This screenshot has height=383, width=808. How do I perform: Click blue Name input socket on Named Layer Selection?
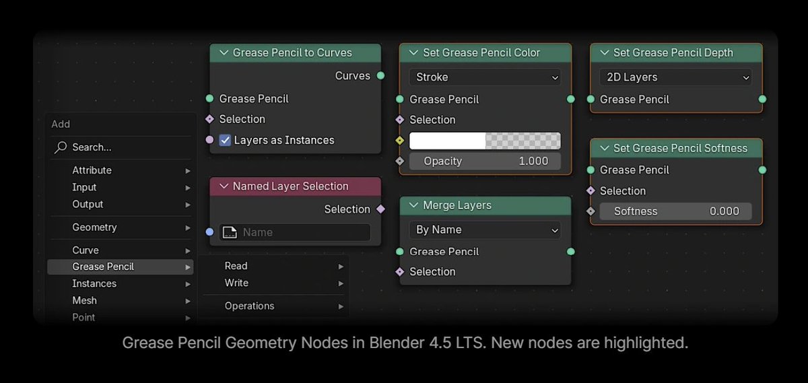point(209,232)
